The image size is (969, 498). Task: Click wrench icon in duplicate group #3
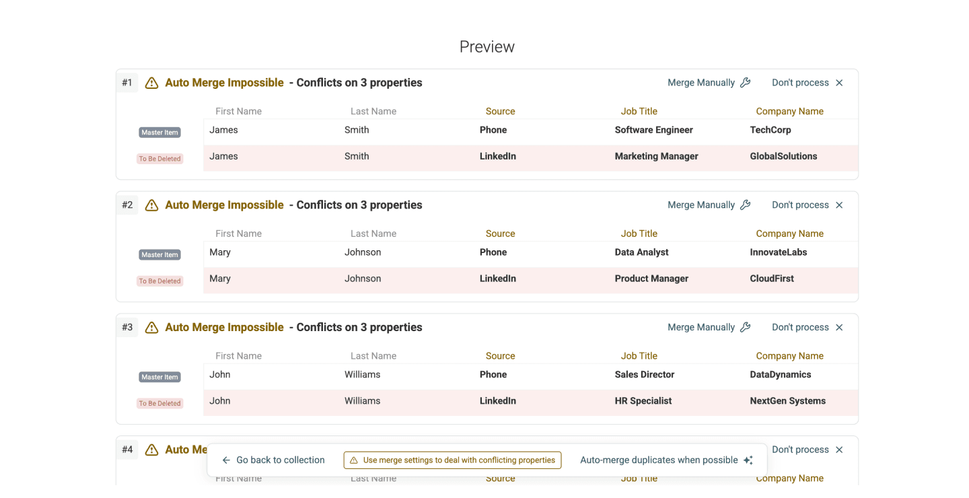(x=745, y=328)
